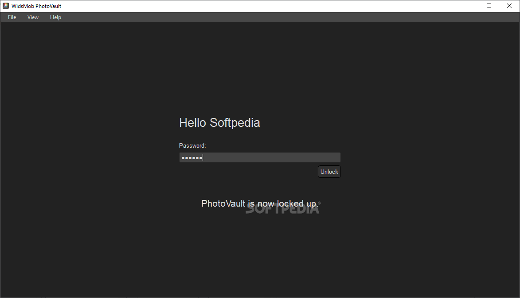Click 'PhotoVault is now locked up.' message
This screenshot has height=298, width=520.
tap(260, 204)
